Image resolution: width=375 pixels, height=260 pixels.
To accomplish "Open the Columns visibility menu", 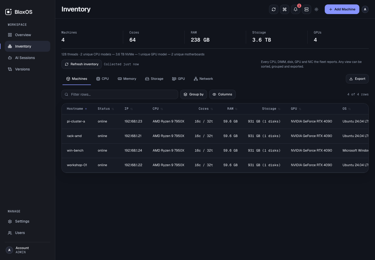I will click(222, 94).
